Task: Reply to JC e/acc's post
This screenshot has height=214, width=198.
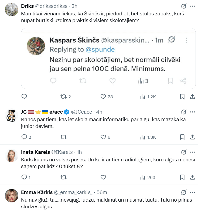Action: (24, 137)
